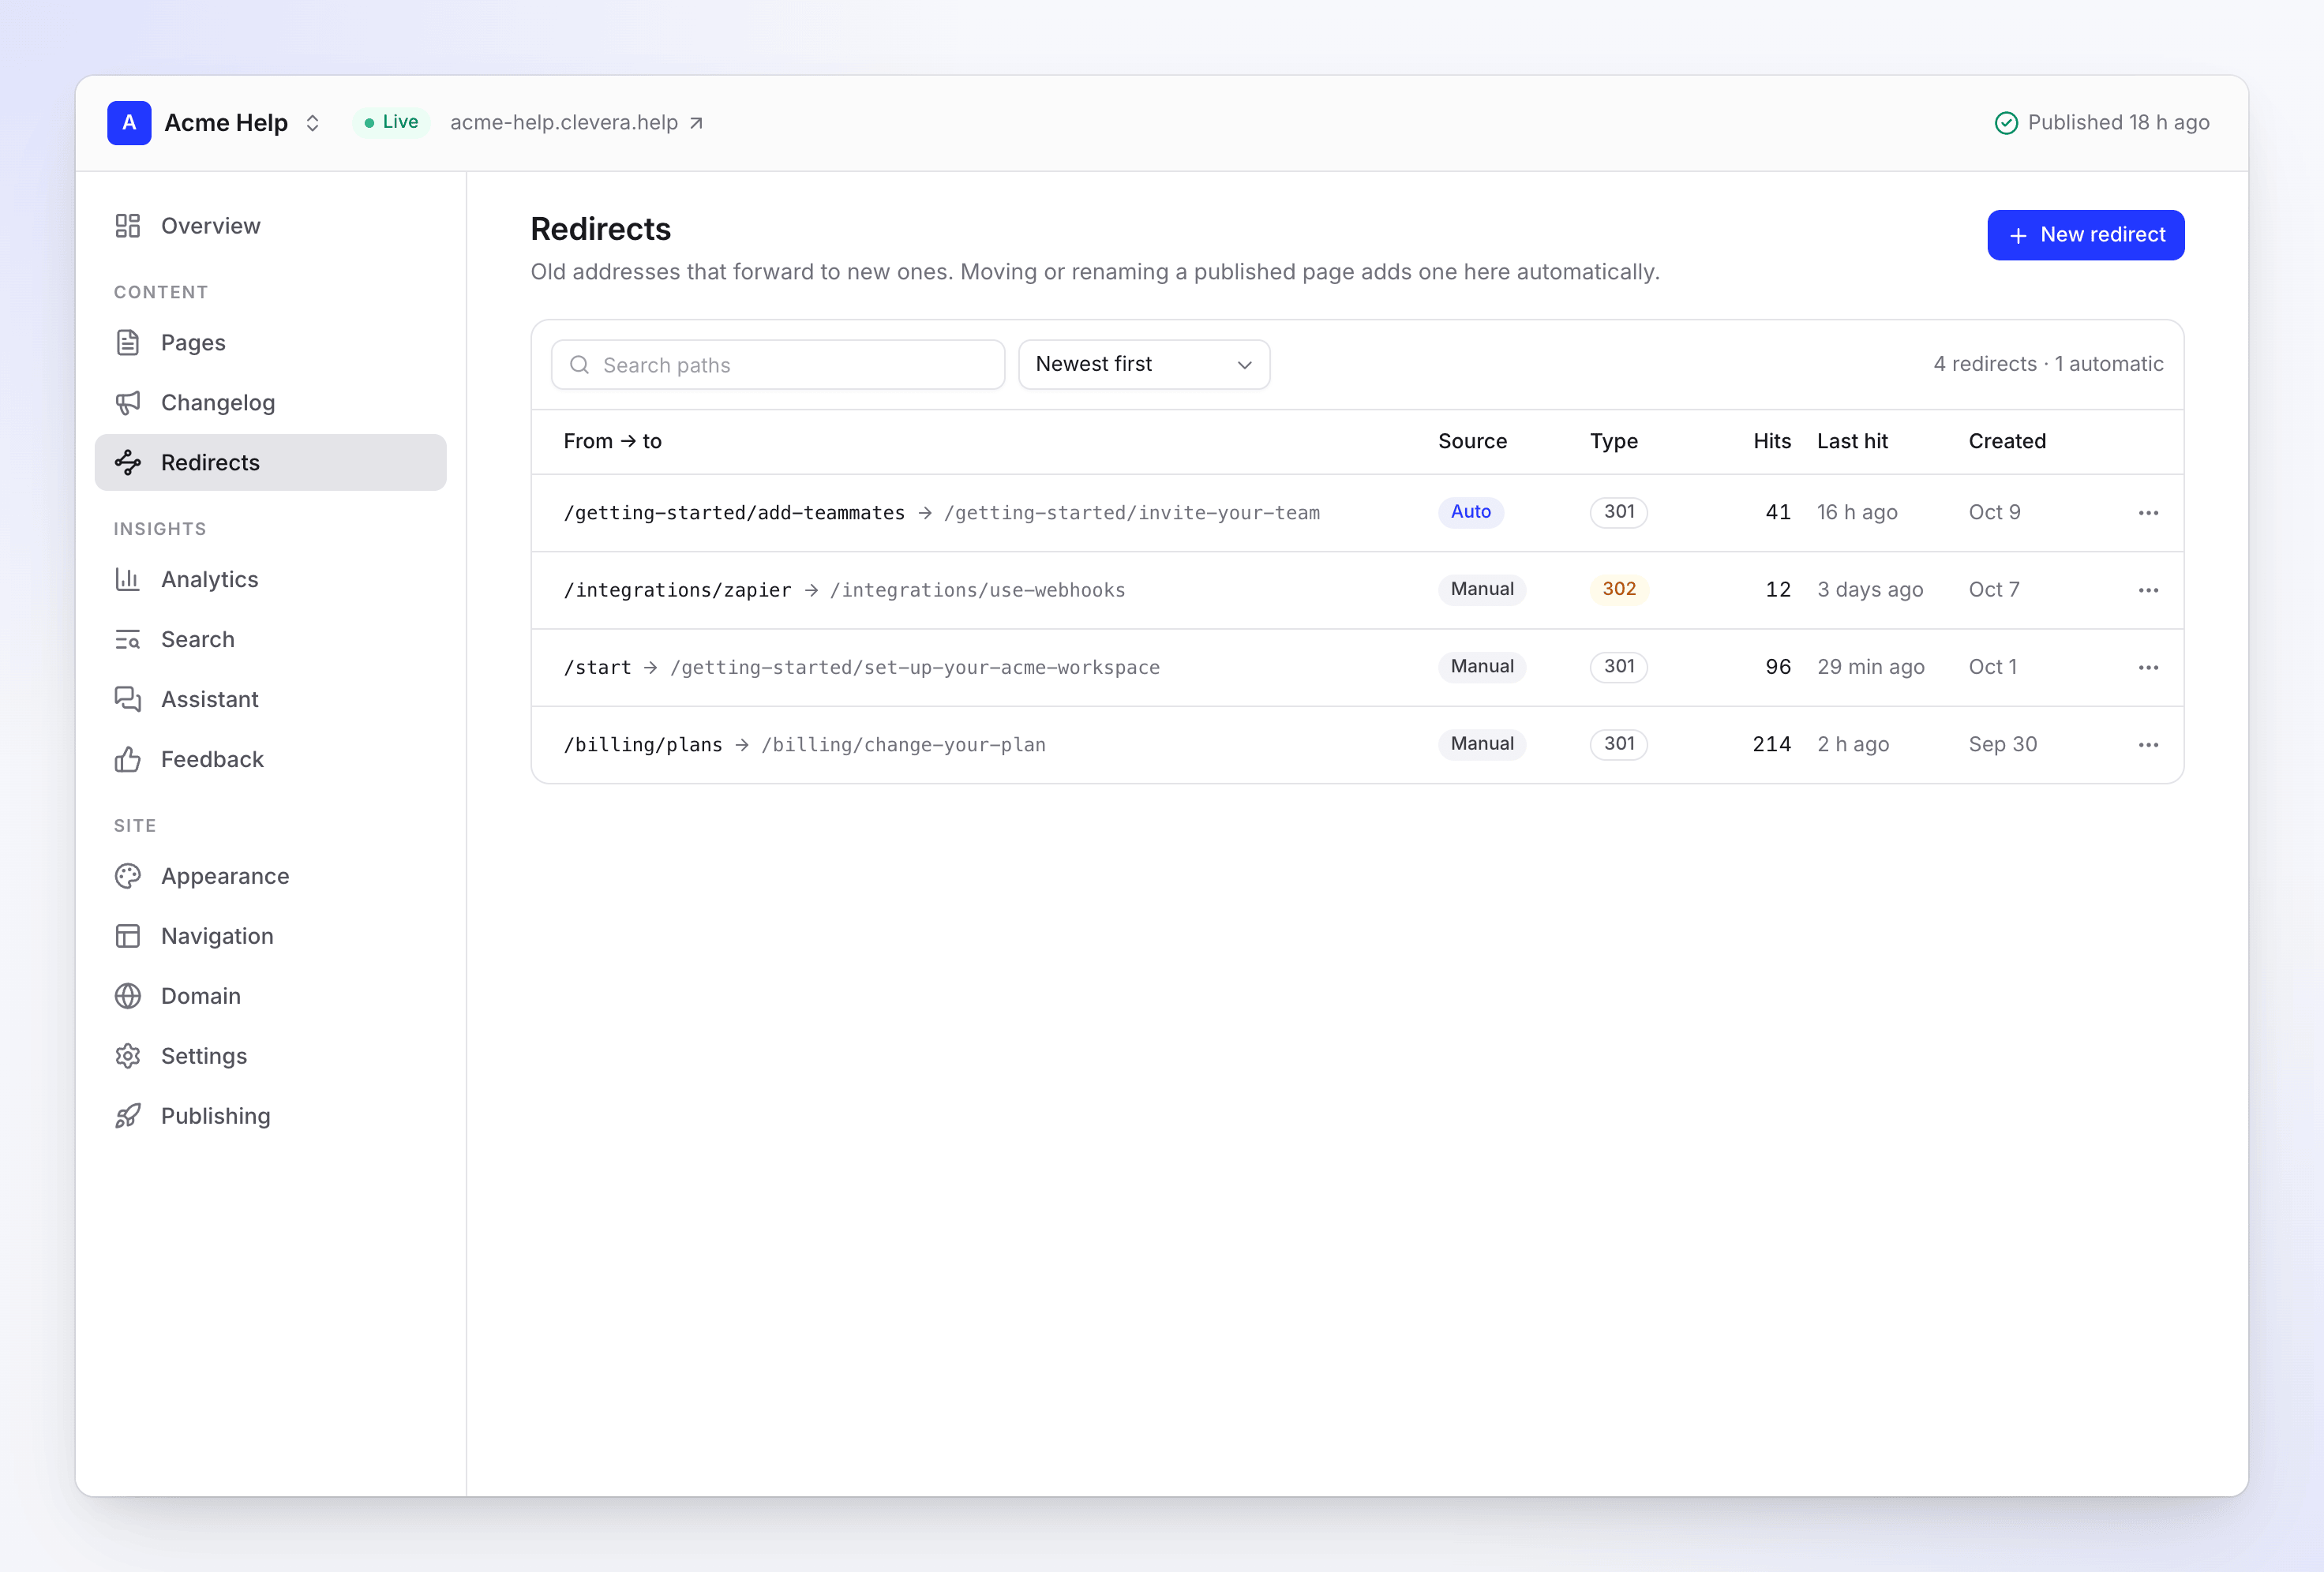Click the Navigation layout icon
This screenshot has width=2324, height=1572.
click(127, 936)
